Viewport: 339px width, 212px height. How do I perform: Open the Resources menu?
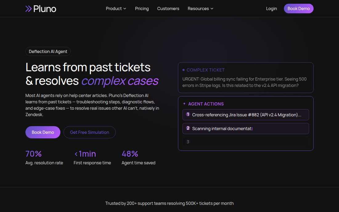click(200, 9)
